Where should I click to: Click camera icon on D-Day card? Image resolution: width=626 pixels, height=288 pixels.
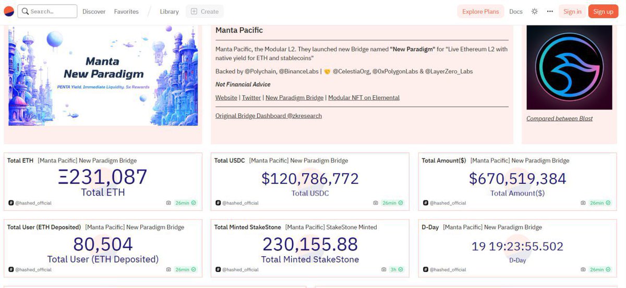[x=583, y=270]
